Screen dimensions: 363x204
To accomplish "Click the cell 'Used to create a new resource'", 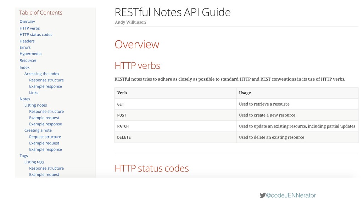I will tap(297, 115).
